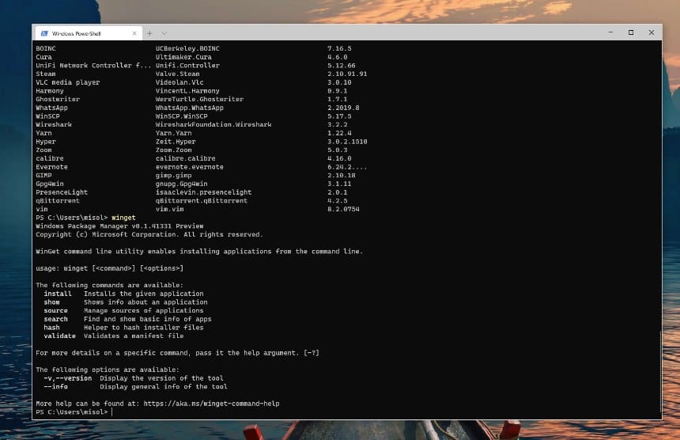Click the 'Windows Package Manager v0.1.41331 Preview' line
Screen dimensions: 680x440
119,226
